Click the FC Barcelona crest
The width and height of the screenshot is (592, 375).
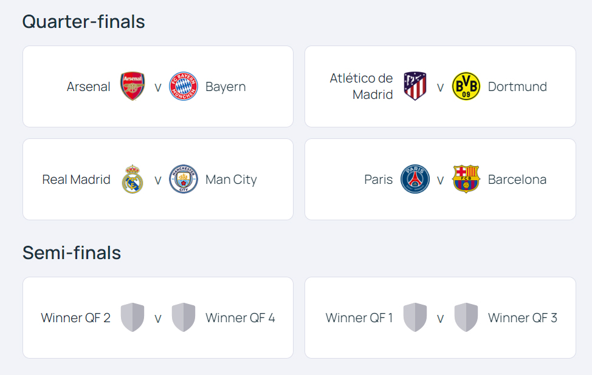466,180
